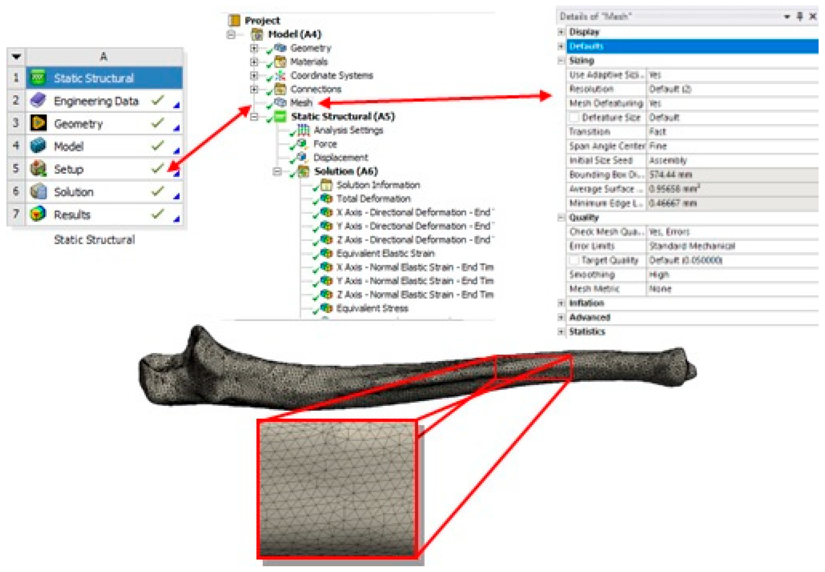Select the Mesh icon in the project tree

(x=280, y=103)
